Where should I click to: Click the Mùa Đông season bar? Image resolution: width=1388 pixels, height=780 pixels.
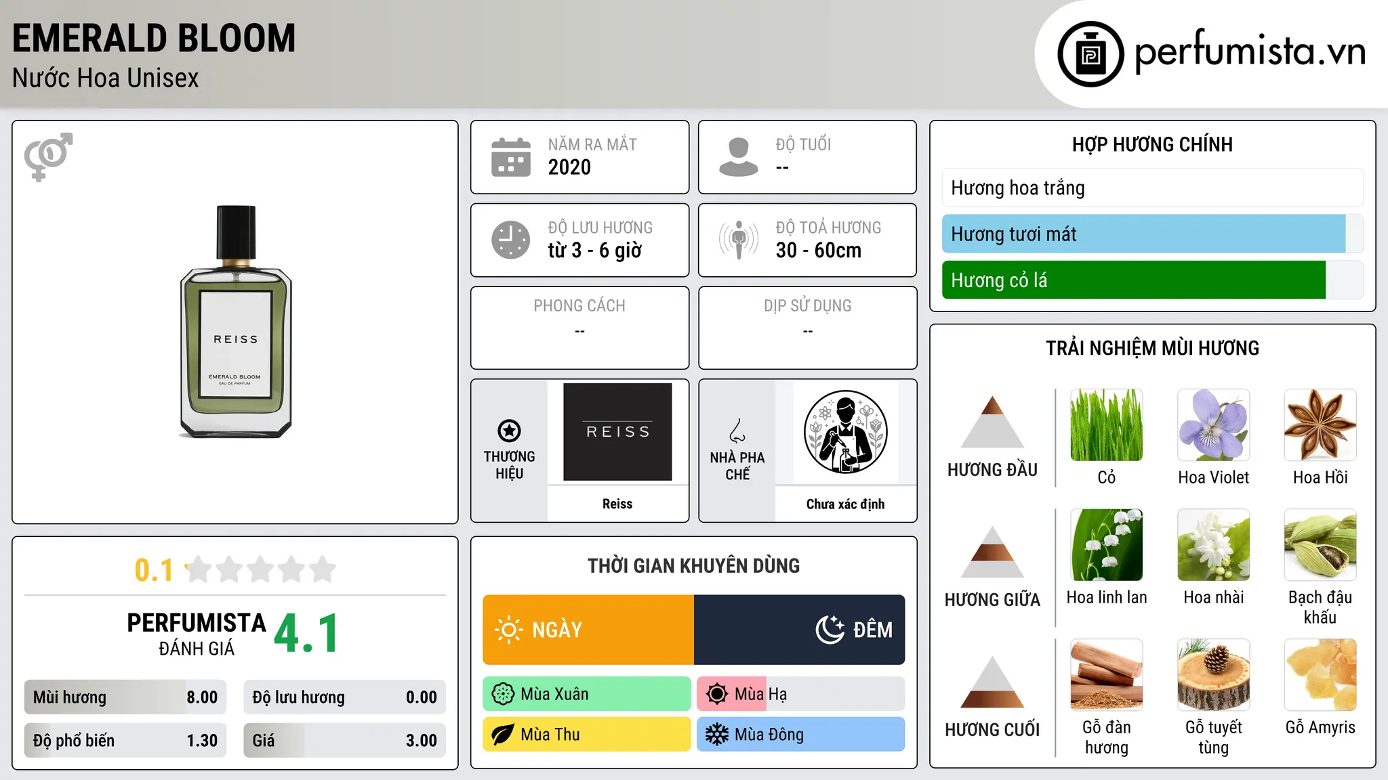coord(801,735)
